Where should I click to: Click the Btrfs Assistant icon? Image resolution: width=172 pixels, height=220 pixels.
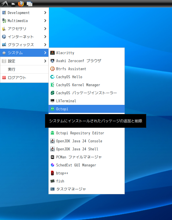click(52, 69)
